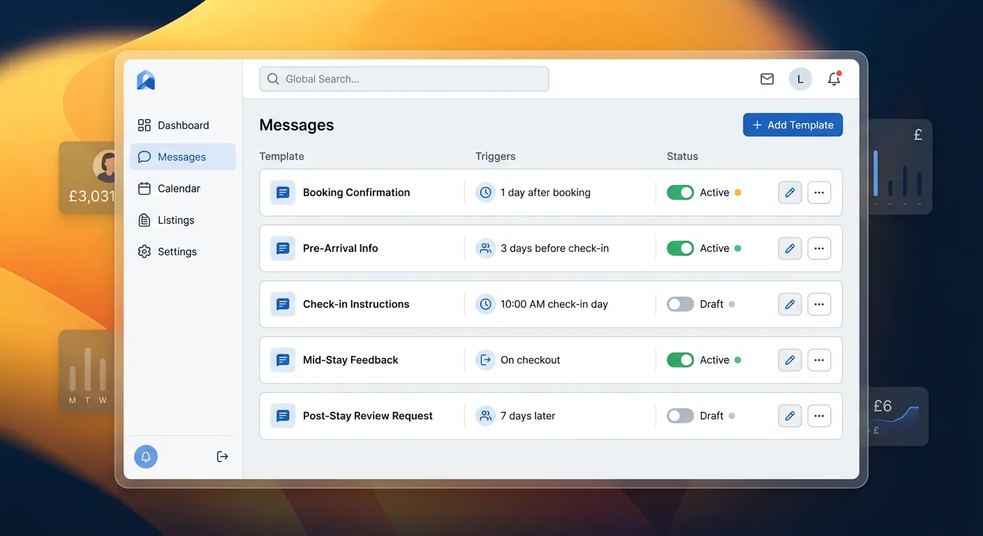Image resolution: width=983 pixels, height=536 pixels.
Task: Click the blue bell button in sidebar footer
Action: pyautogui.click(x=146, y=456)
